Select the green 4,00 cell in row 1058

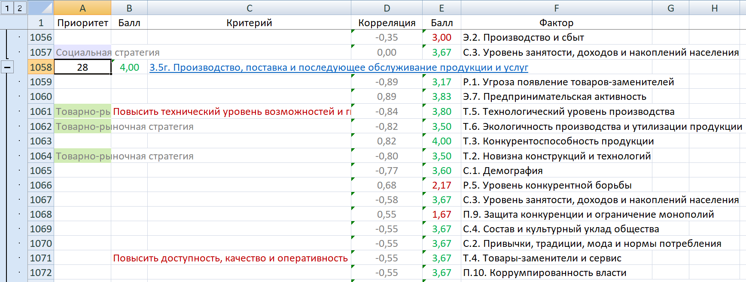pos(129,67)
